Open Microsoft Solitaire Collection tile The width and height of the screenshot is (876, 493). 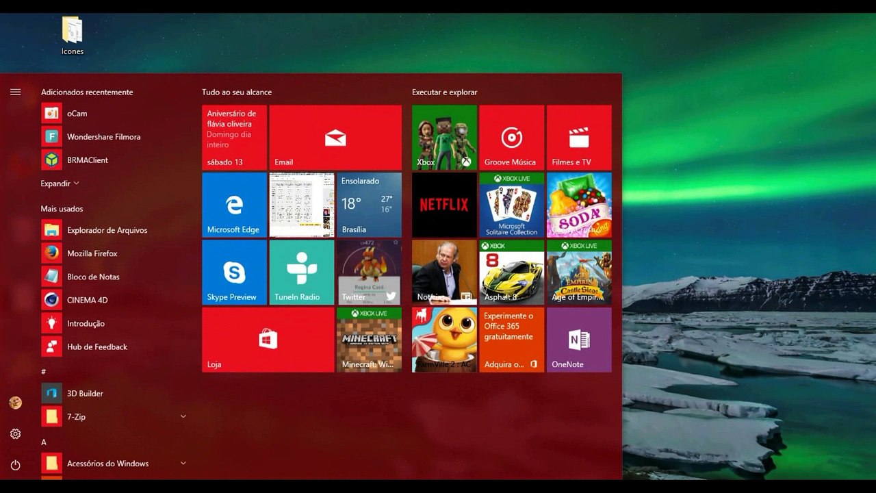[x=512, y=205]
